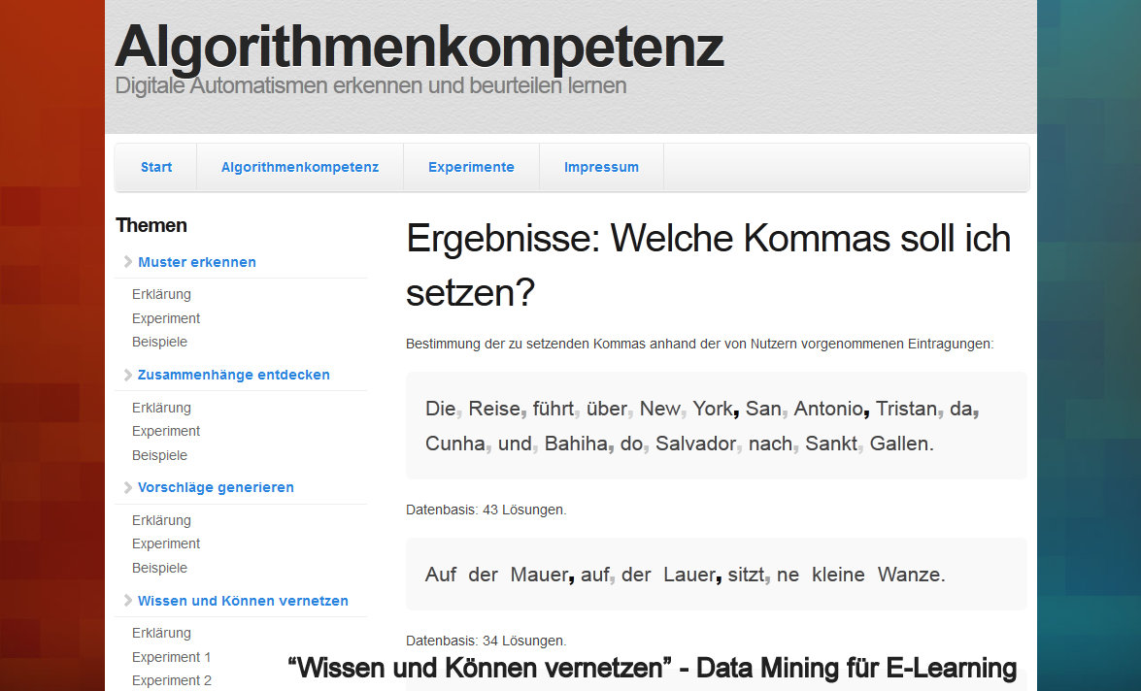
Task: Click the chevron icon beside Muster erkennen
Action: tap(128, 262)
